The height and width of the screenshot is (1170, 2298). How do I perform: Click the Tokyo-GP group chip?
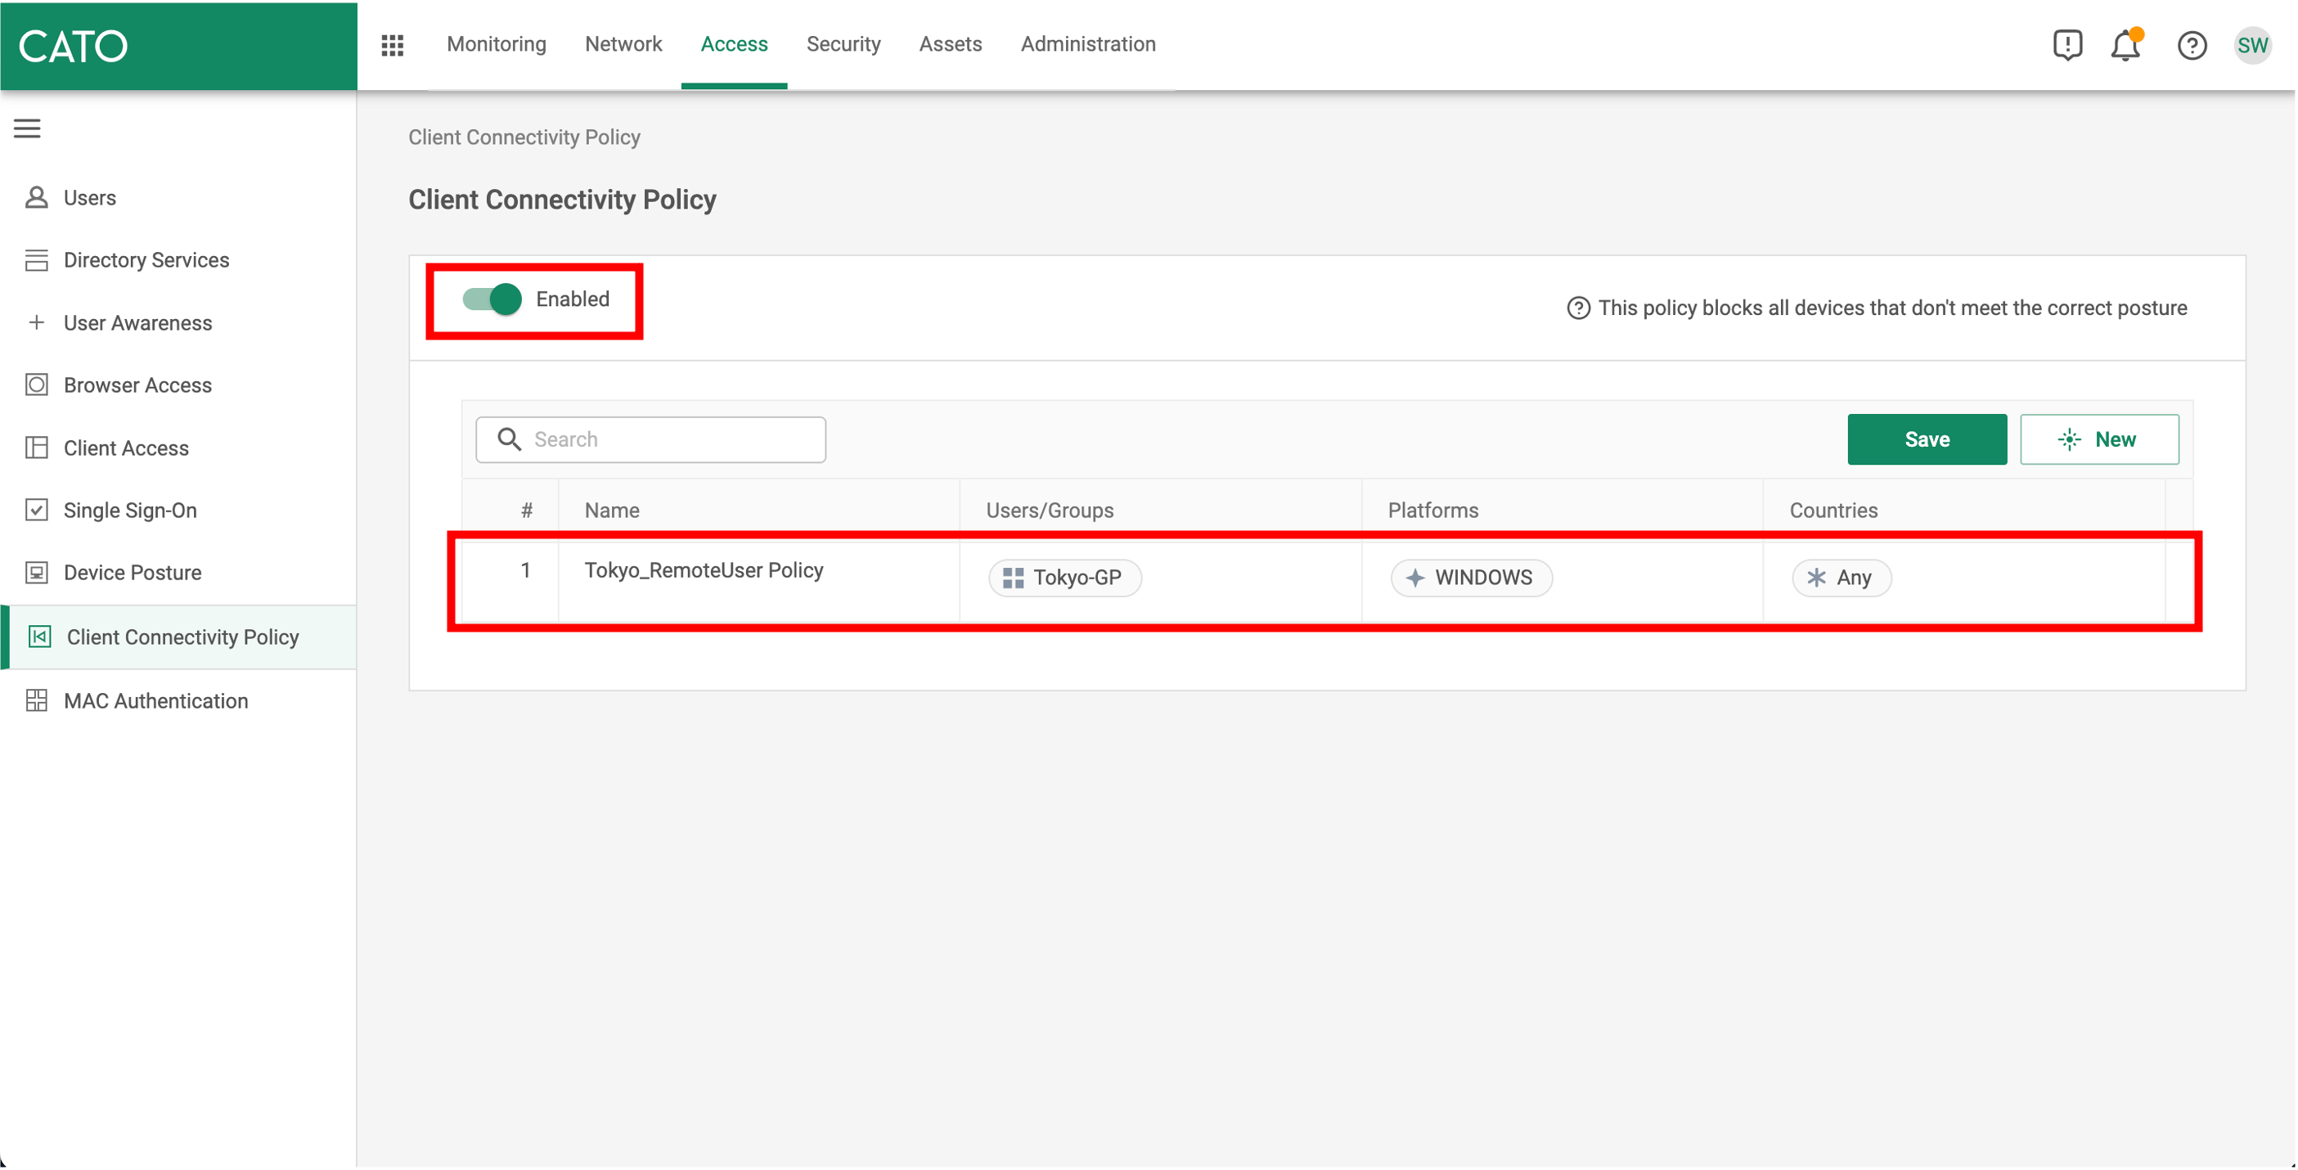(x=1064, y=578)
